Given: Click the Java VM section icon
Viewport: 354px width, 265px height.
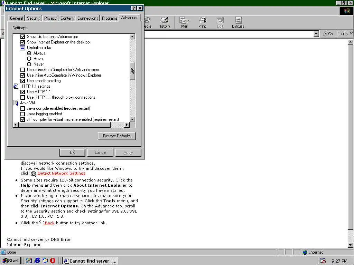Looking at the screenshot, I should (16, 103).
